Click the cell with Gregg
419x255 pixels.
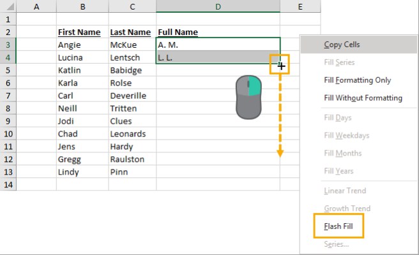tap(82, 159)
